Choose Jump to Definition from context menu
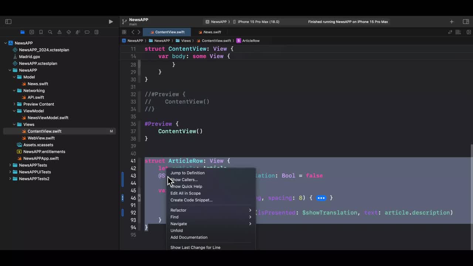The height and width of the screenshot is (266, 473). [187, 173]
